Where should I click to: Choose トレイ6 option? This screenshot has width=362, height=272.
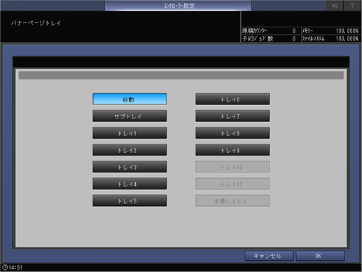point(232,99)
